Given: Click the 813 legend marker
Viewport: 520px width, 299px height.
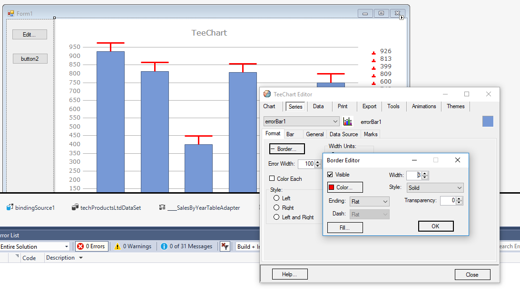Looking at the screenshot, I should [374, 60].
